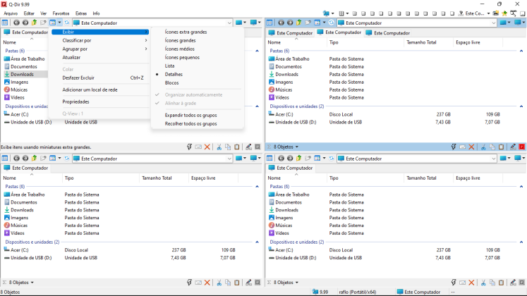
Task: Click the refresh icon in the bottom-right pane toolbar
Action: click(332, 159)
